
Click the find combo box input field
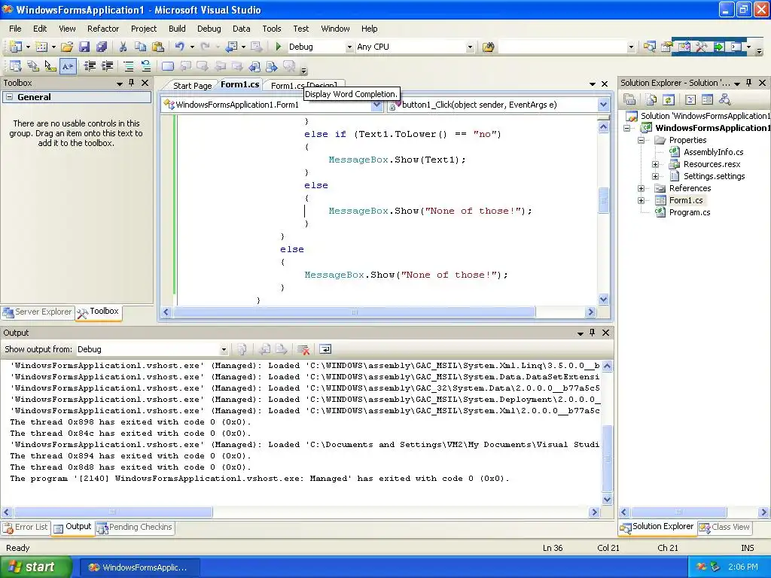coord(562,47)
